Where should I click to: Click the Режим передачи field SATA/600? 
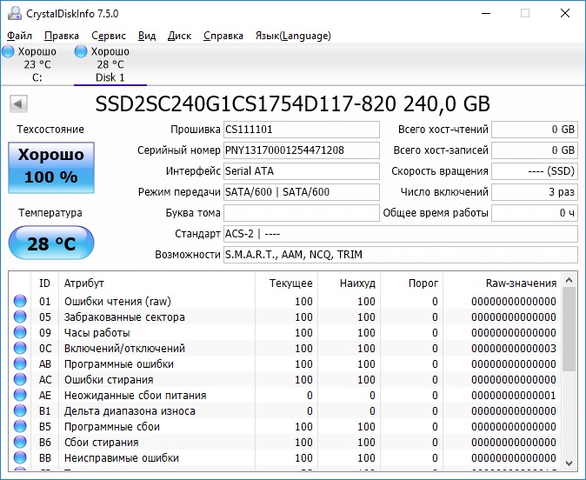[302, 192]
